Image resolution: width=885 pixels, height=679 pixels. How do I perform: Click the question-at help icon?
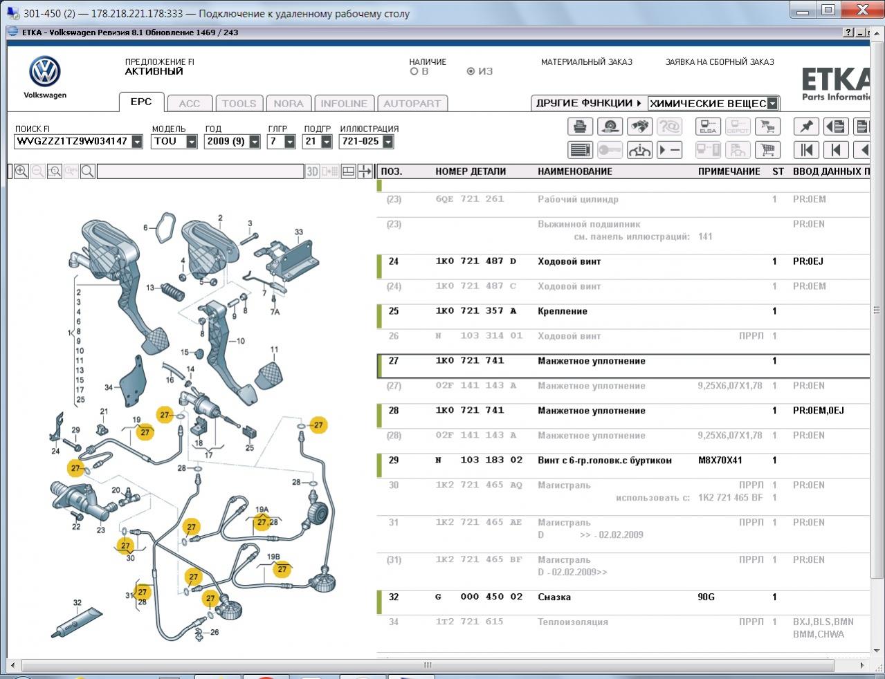(669, 127)
